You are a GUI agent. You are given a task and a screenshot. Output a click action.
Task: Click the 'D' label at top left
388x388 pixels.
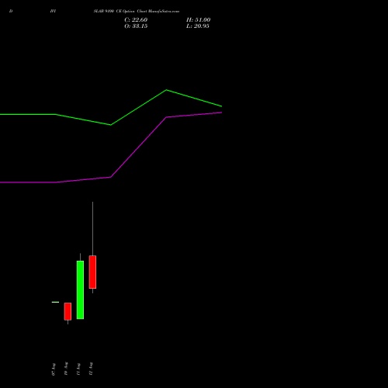click(x=11, y=11)
